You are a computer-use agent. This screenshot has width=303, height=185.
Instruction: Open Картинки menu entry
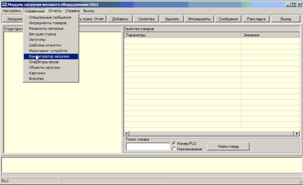tap(51, 73)
